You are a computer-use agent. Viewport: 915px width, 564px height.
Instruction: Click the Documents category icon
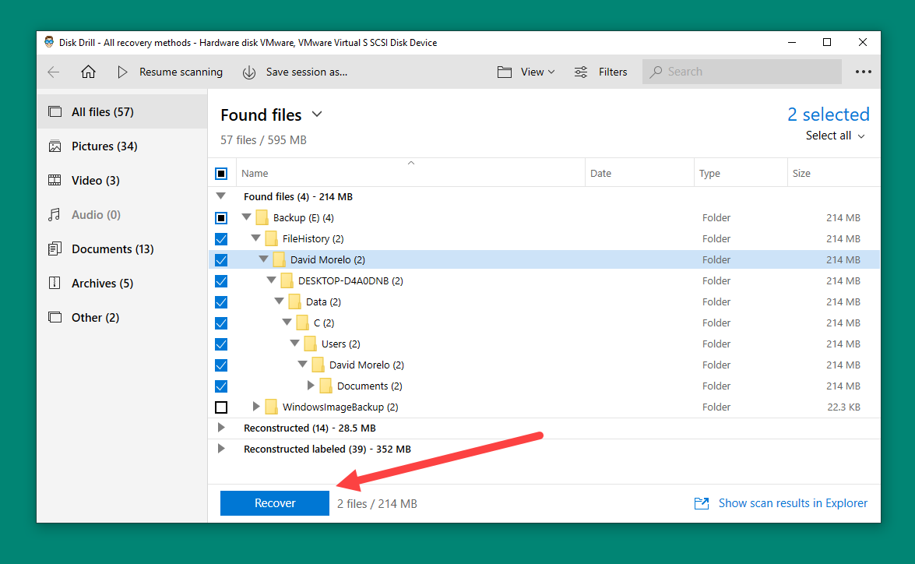(x=55, y=249)
